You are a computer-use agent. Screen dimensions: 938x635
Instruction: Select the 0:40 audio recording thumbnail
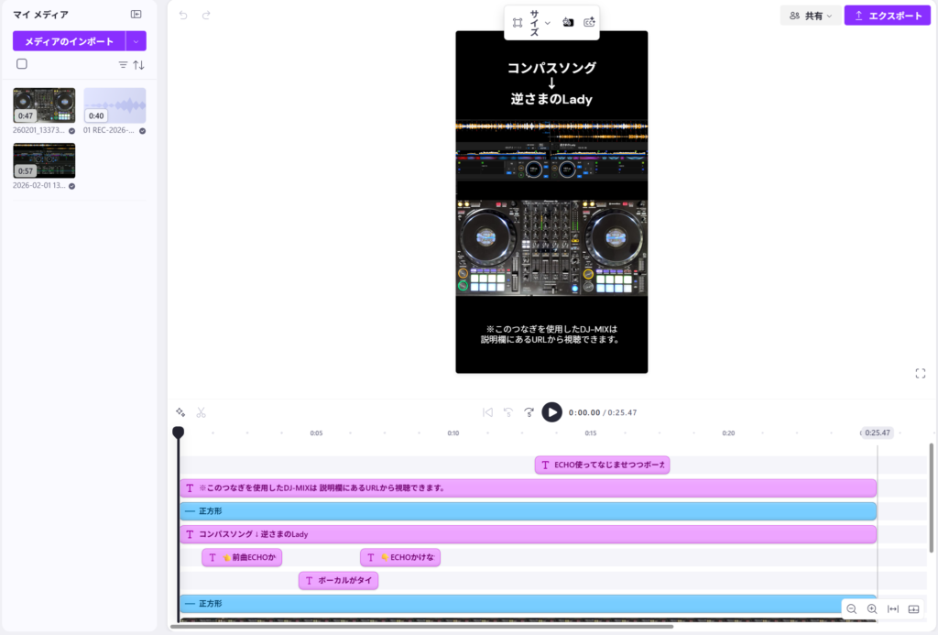[x=115, y=105]
